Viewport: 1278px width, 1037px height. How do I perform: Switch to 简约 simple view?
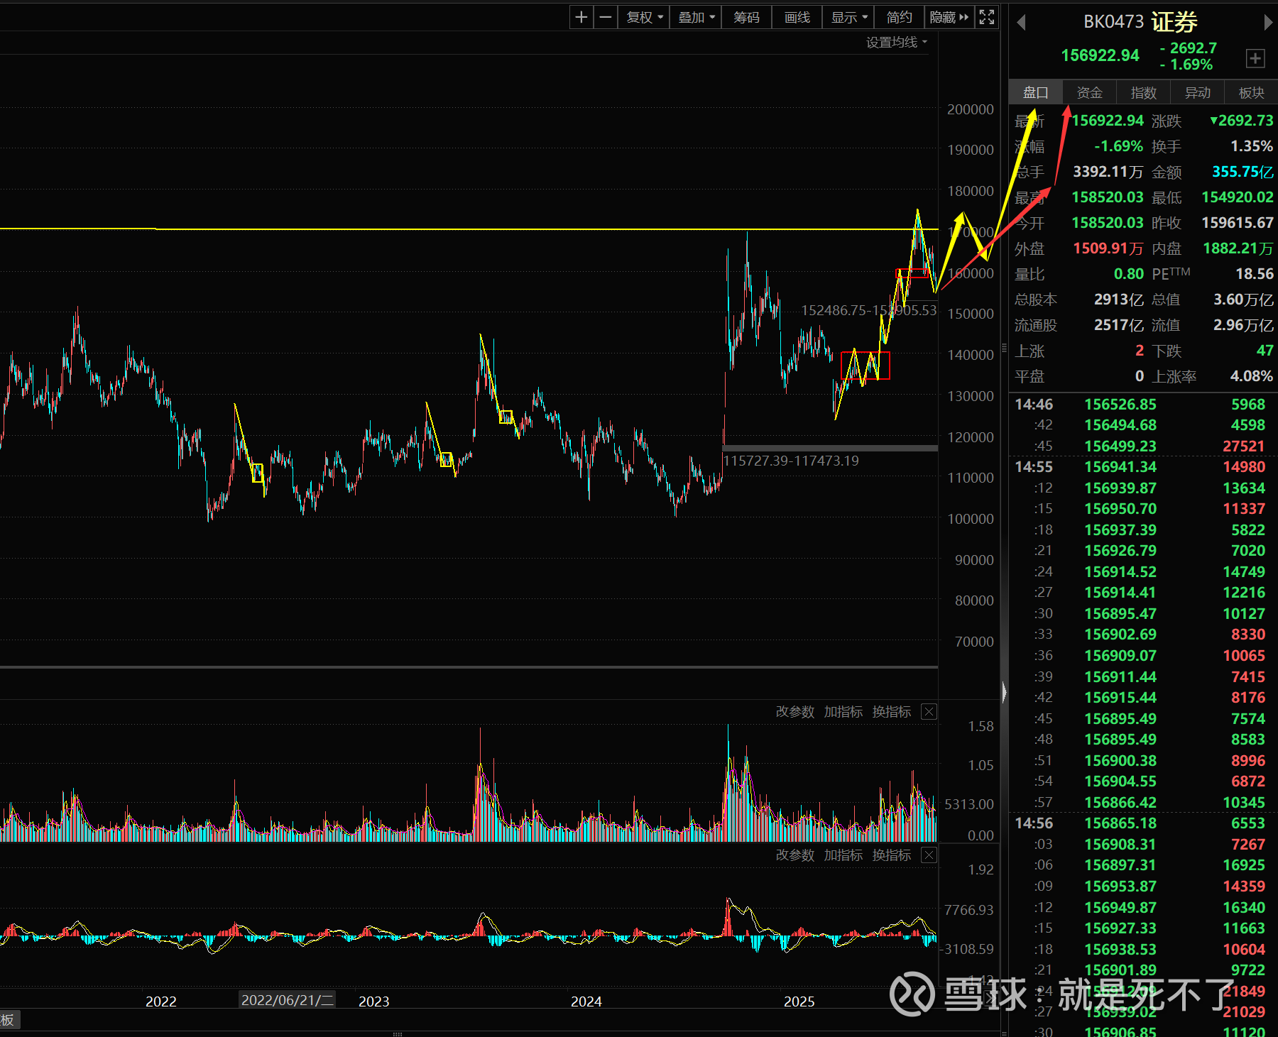click(x=899, y=17)
